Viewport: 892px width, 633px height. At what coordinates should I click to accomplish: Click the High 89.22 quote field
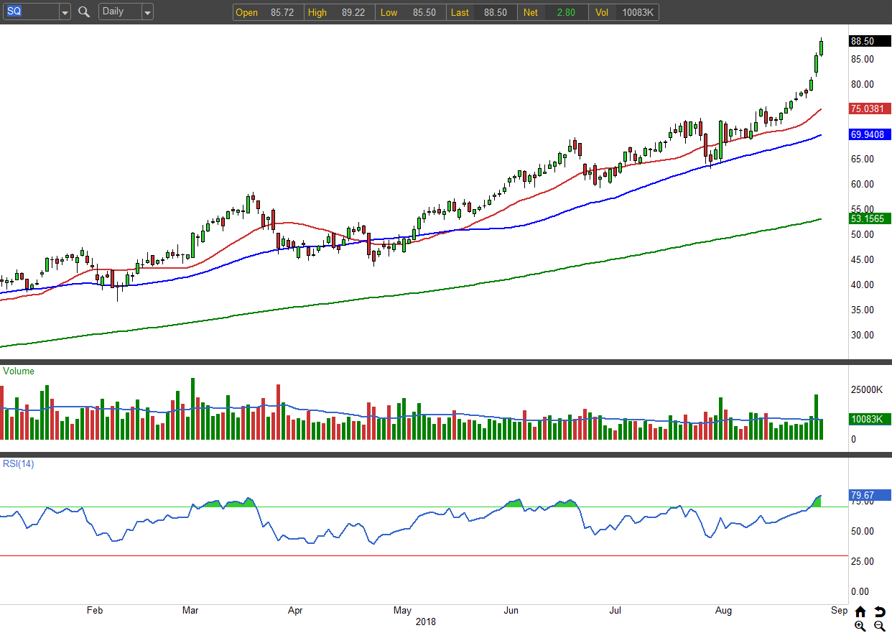coord(340,12)
